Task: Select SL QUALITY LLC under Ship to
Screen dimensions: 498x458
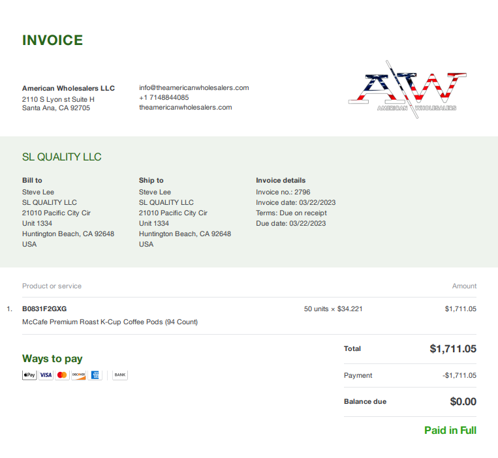Action: tap(166, 202)
